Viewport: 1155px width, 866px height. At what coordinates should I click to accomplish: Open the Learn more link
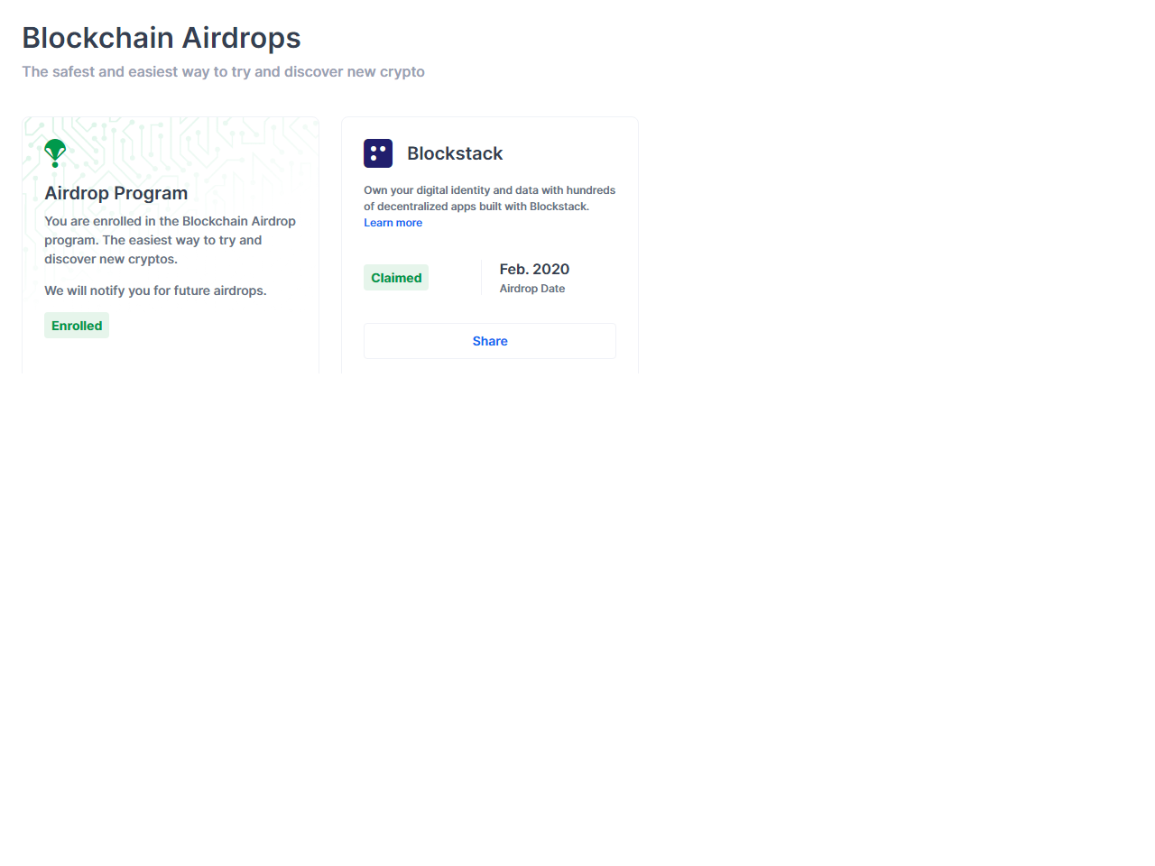[393, 223]
